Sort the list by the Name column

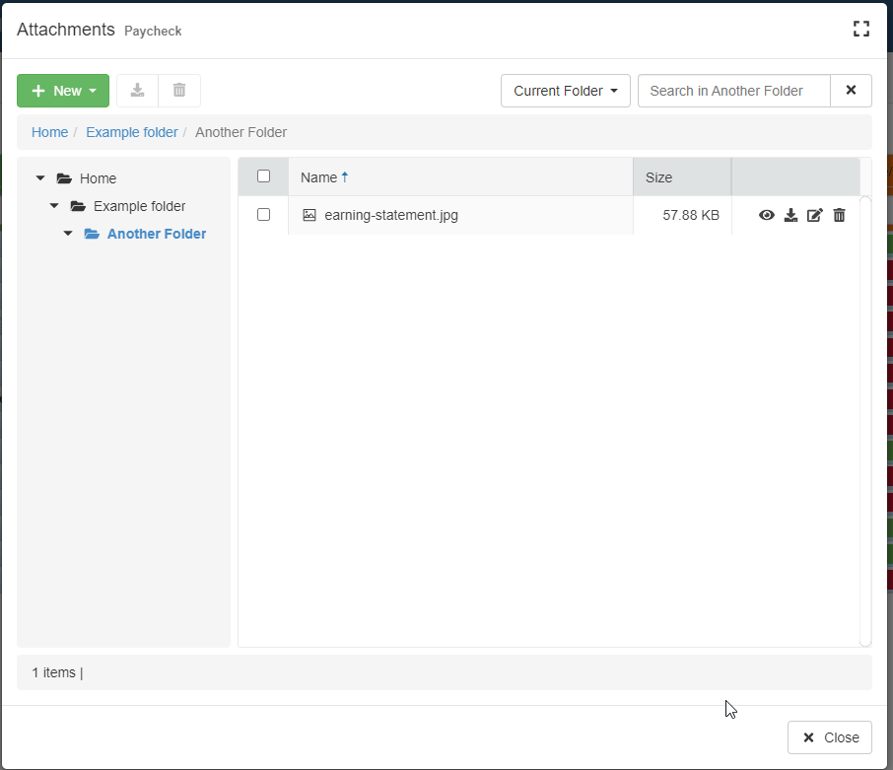[319, 177]
